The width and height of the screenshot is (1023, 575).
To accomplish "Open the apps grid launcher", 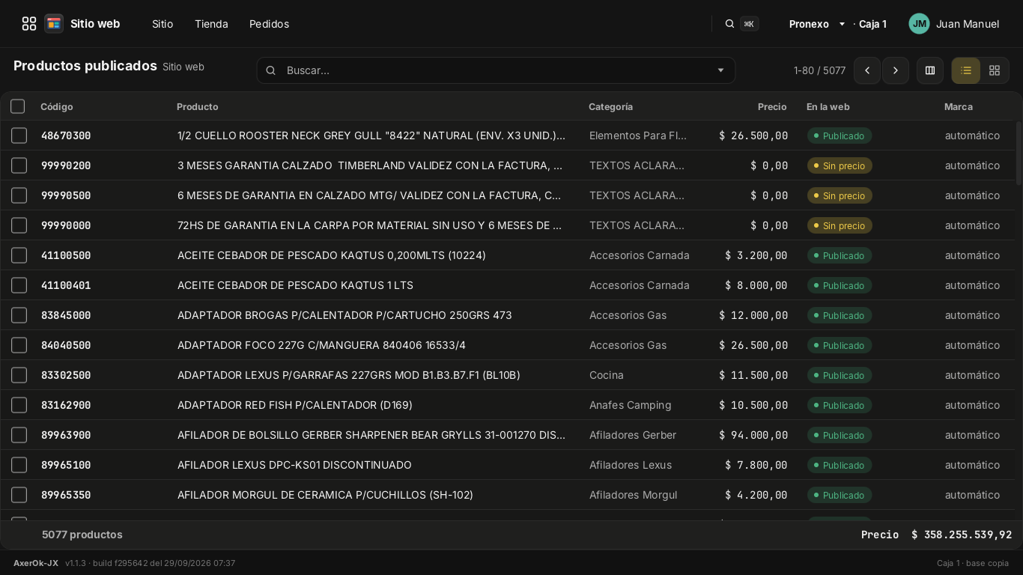I will coord(29,24).
